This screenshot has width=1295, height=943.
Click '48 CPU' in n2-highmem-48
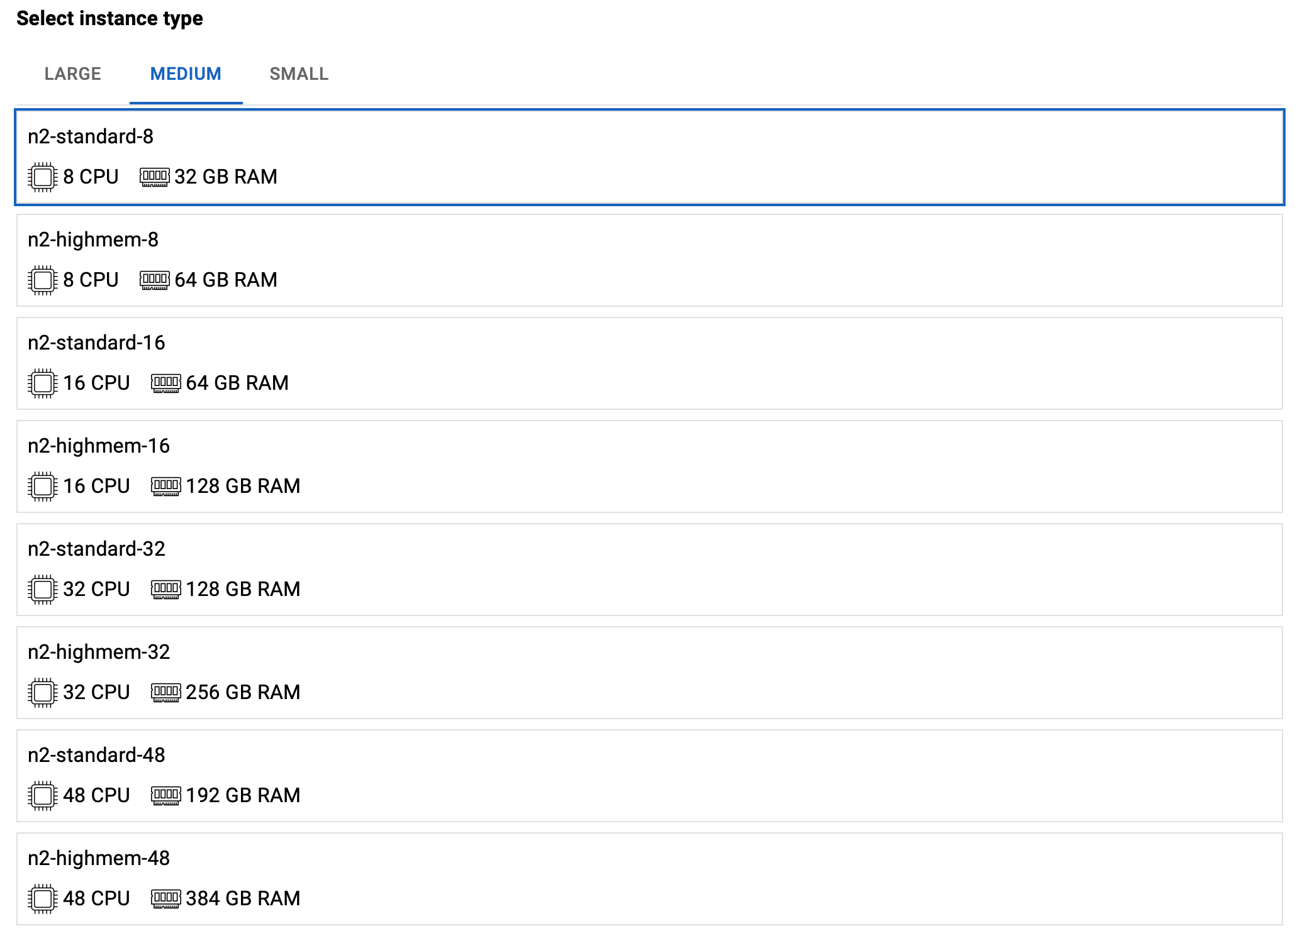coord(96,898)
